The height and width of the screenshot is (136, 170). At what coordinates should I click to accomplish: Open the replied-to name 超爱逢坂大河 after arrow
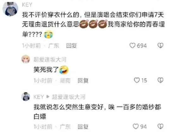69,97
